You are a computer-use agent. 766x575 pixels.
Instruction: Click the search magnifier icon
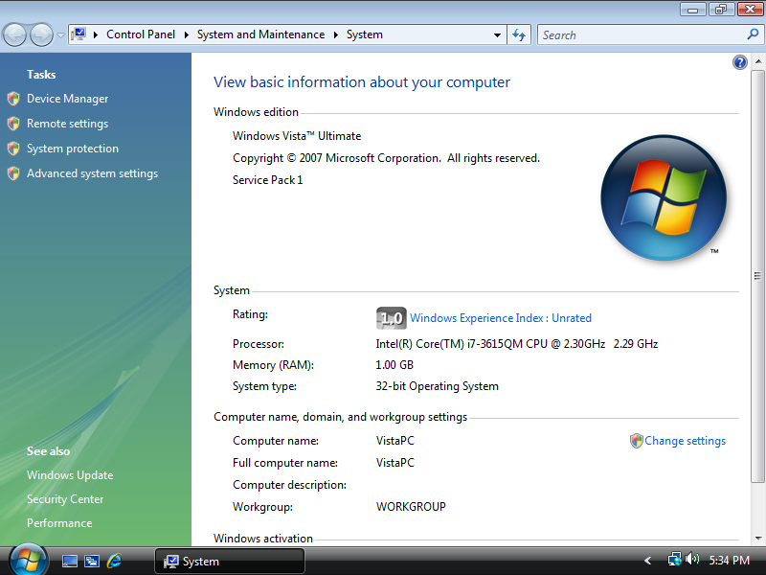tap(753, 34)
